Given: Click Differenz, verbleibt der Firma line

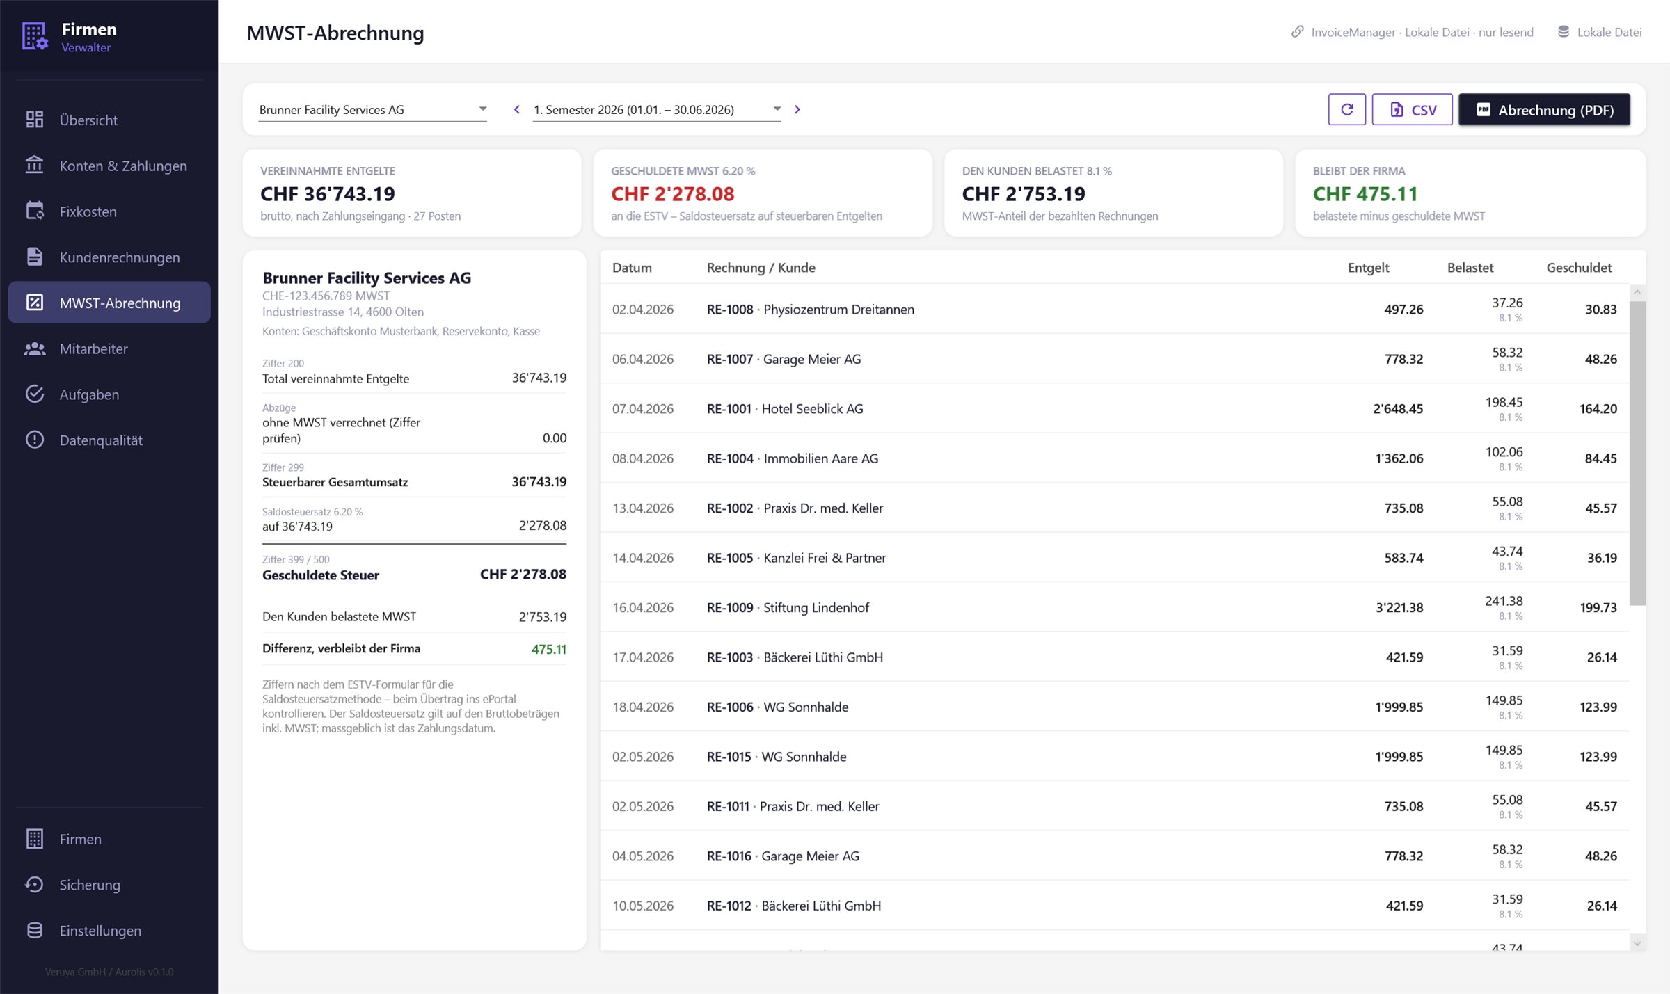Looking at the screenshot, I should 414,648.
